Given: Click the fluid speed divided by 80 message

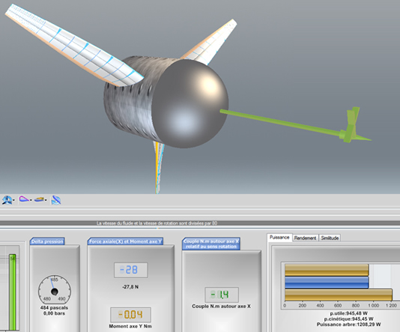Looking at the screenshot, I should (157, 223).
